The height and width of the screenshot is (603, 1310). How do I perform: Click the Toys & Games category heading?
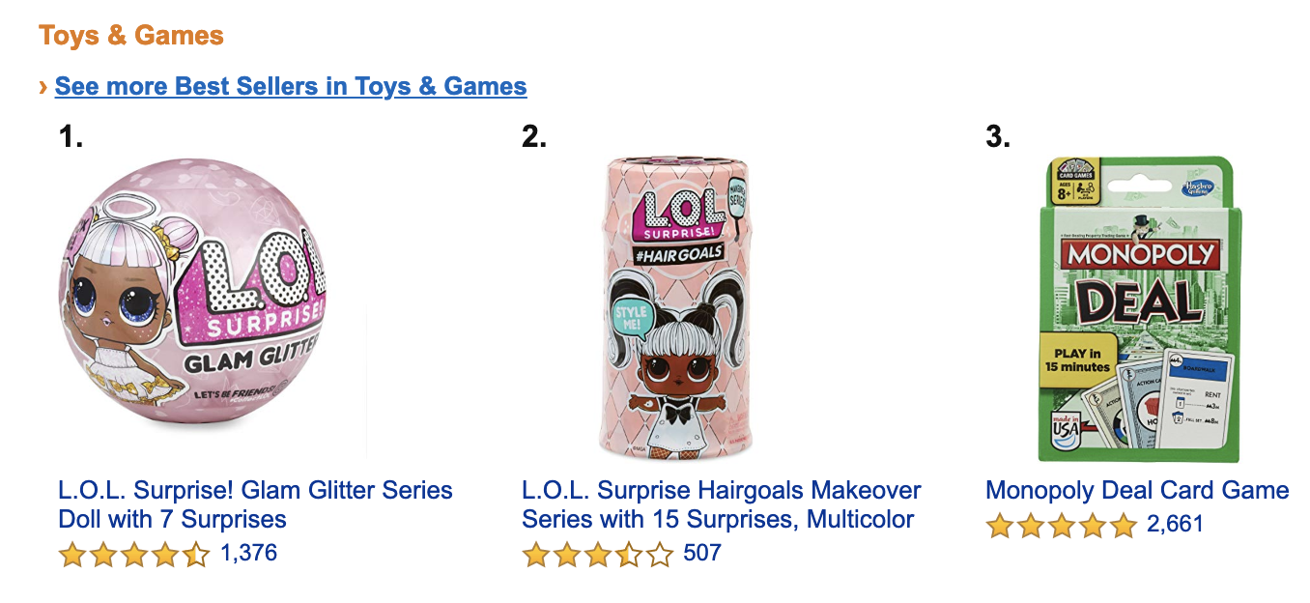pos(131,37)
